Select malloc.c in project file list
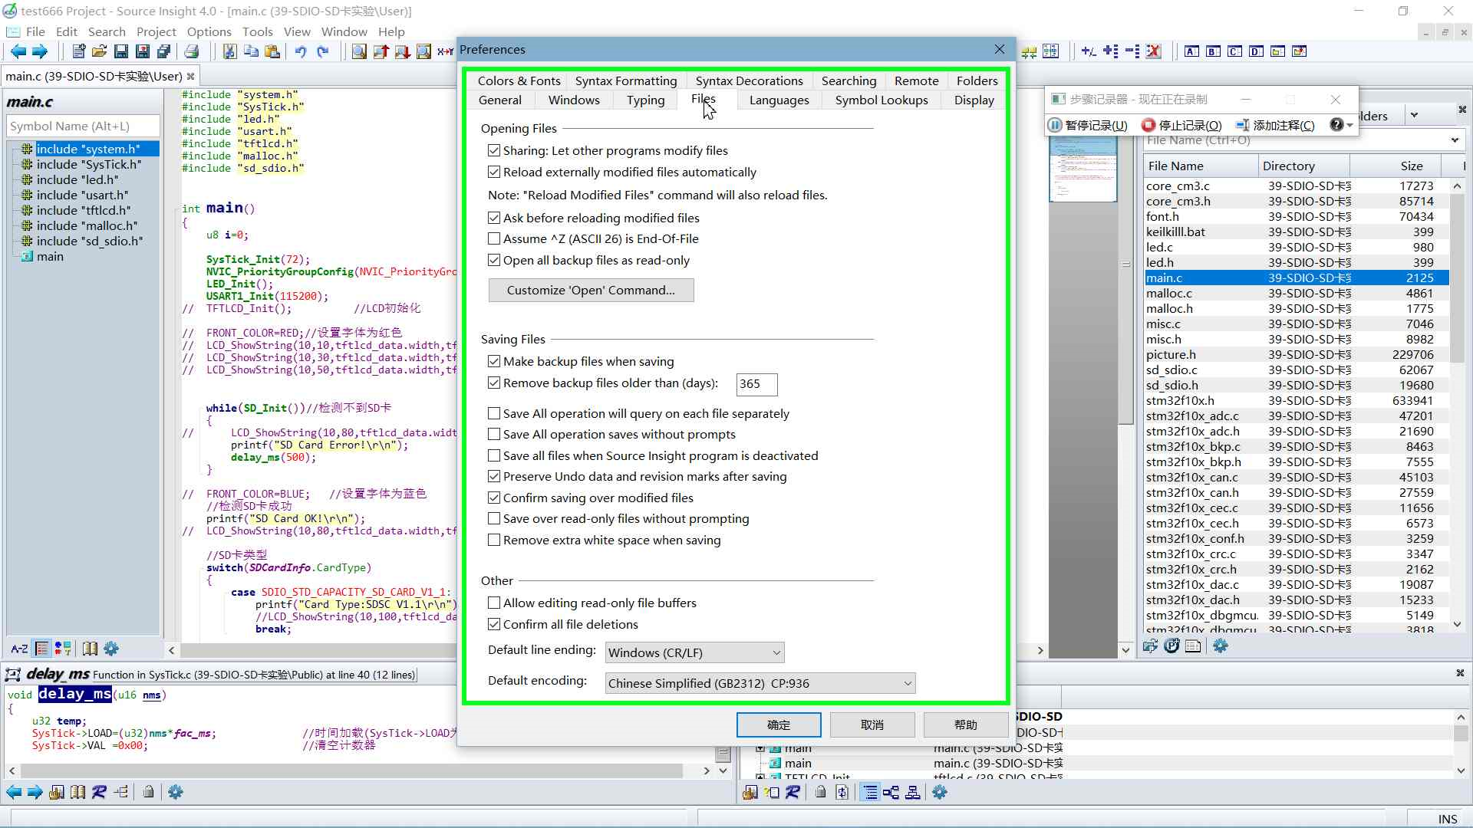 click(1295, 294)
